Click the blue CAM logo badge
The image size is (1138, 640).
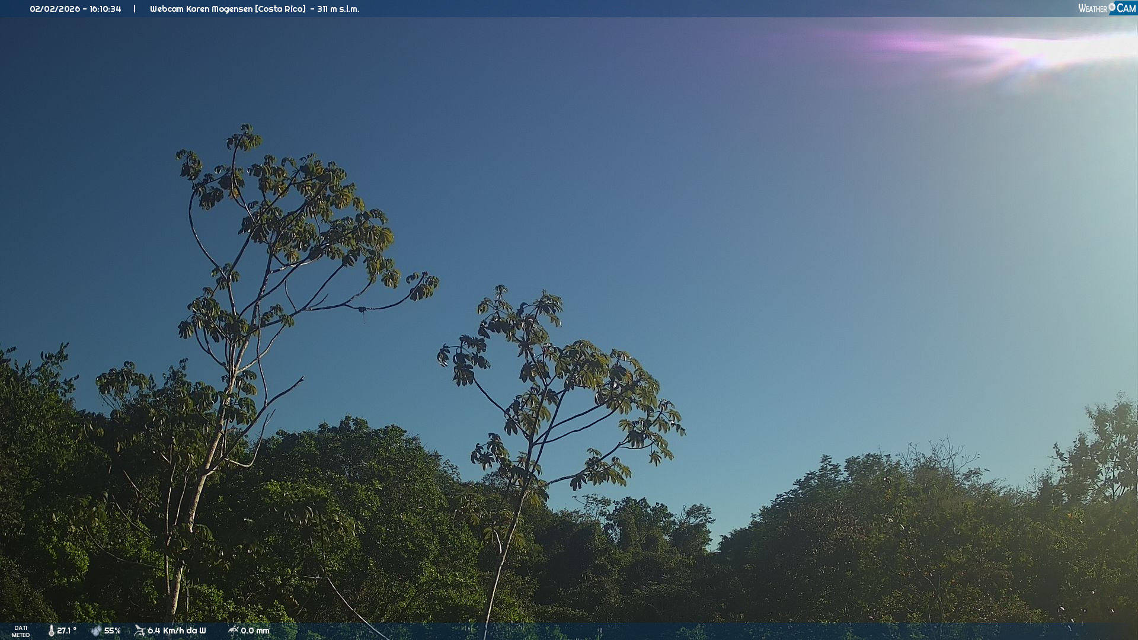pyautogui.click(x=1126, y=8)
